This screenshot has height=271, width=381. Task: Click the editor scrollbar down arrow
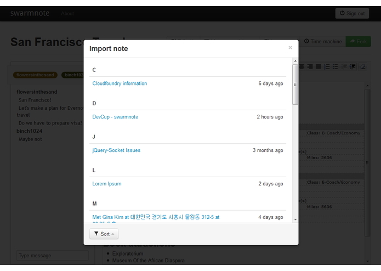click(x=367, y=261)
